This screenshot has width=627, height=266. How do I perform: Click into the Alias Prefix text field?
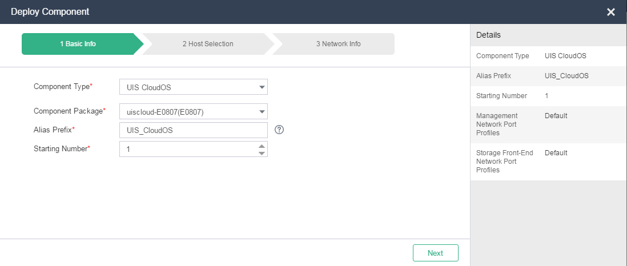coord(193,130)
